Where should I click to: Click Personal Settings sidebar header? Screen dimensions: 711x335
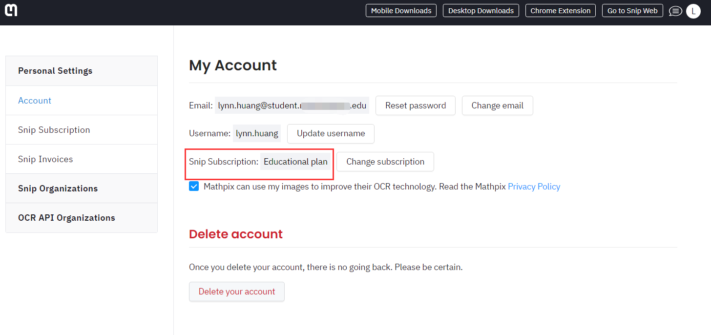tap(82, 71)
